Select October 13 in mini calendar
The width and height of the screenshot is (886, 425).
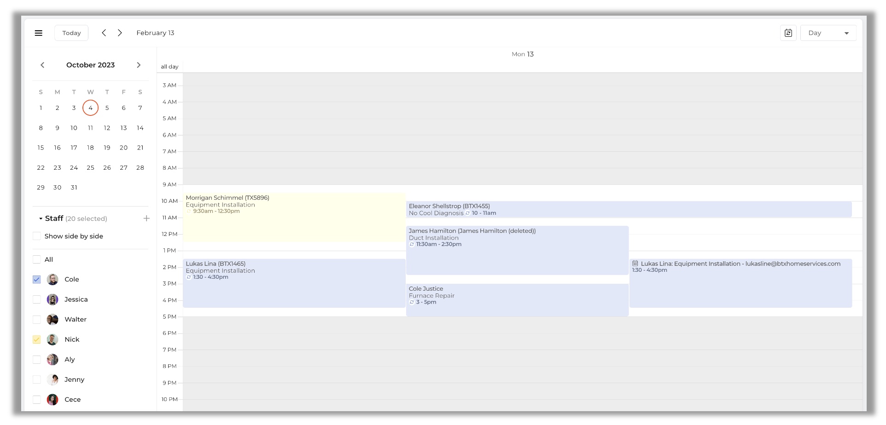click(x=123, y=128)
